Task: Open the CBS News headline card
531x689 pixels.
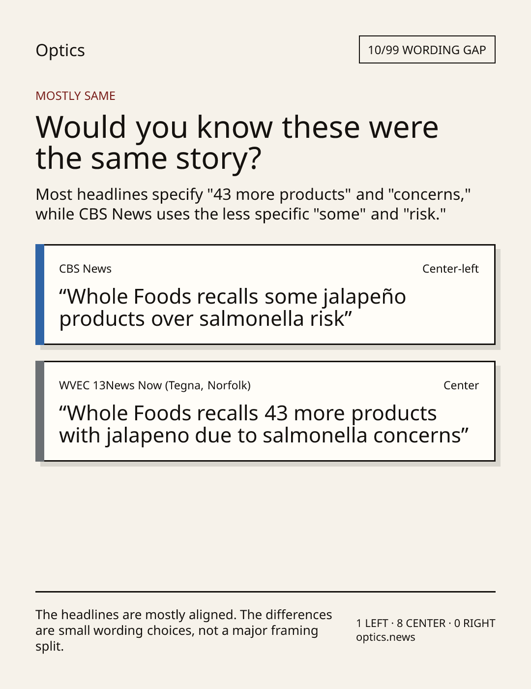Action: tap(265, 294)
